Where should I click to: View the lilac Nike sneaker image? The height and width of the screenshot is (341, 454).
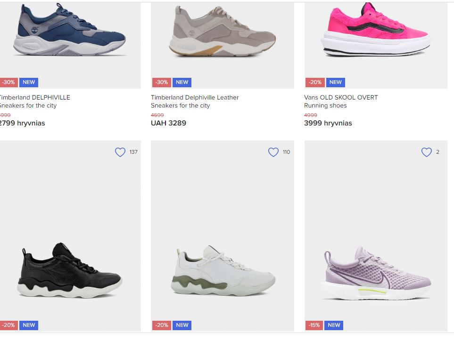[x=376, y=274]
